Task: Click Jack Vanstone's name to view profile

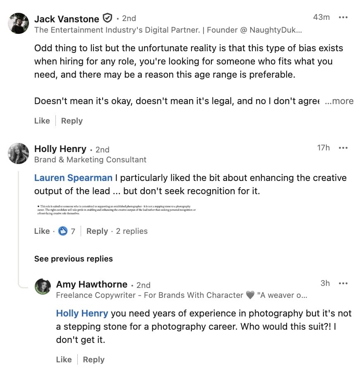Action: 67,19
